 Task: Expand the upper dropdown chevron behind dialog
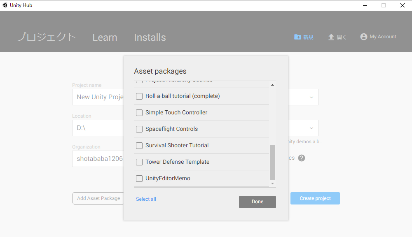[x=311, y=97]
